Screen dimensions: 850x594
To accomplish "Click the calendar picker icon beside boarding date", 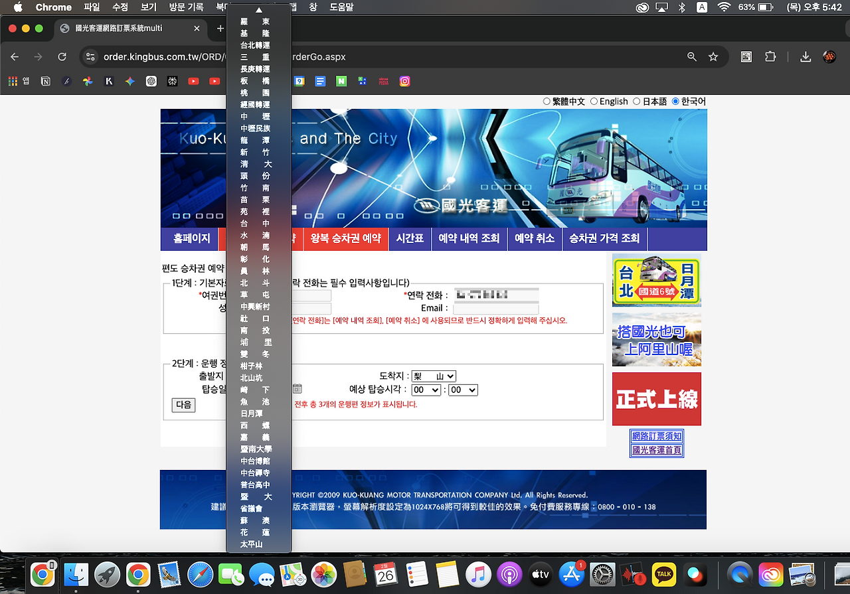I will click(x=297, y=389).
